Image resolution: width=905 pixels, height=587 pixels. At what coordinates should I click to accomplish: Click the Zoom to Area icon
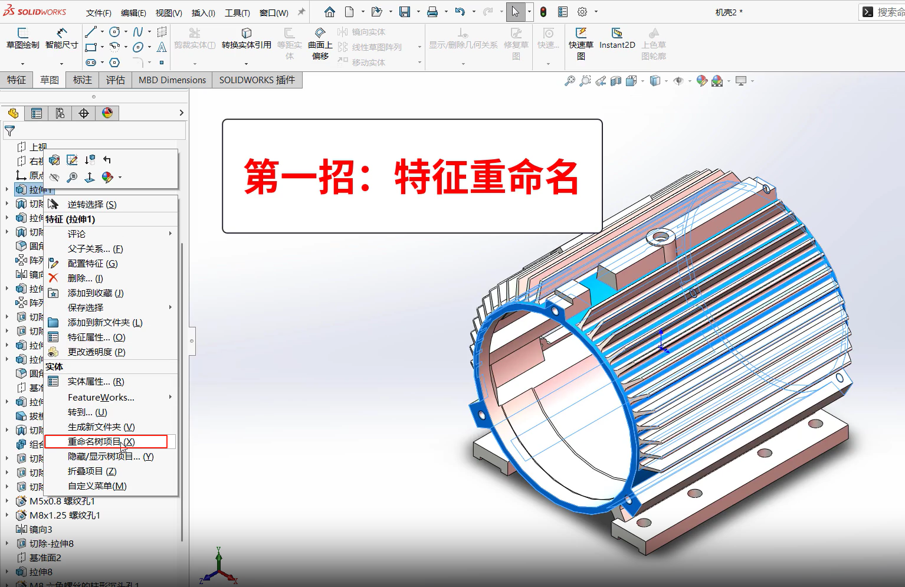585,81
